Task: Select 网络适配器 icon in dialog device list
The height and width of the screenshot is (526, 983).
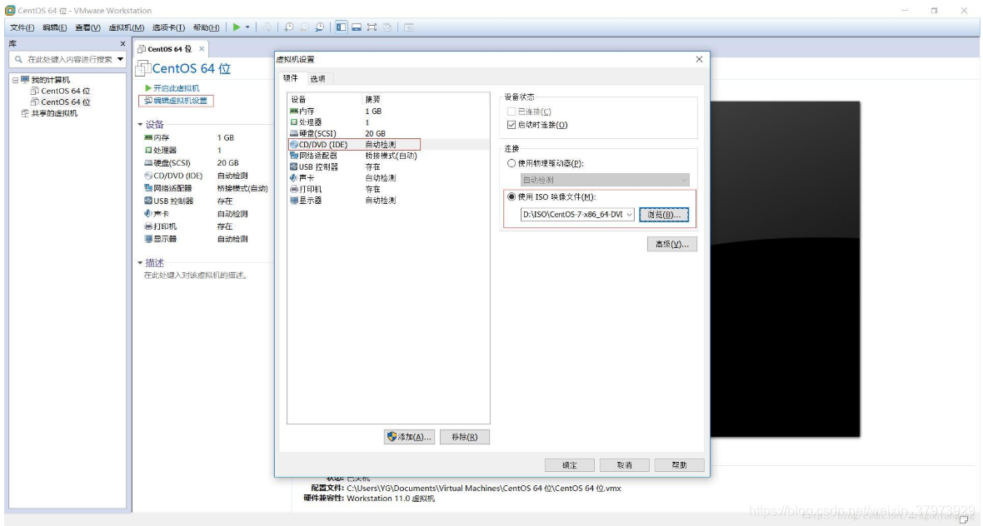Action: pyautogui.click(x=293, y=156)
